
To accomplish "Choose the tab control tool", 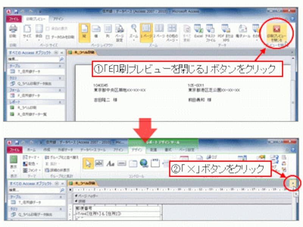I will point(133,163).
